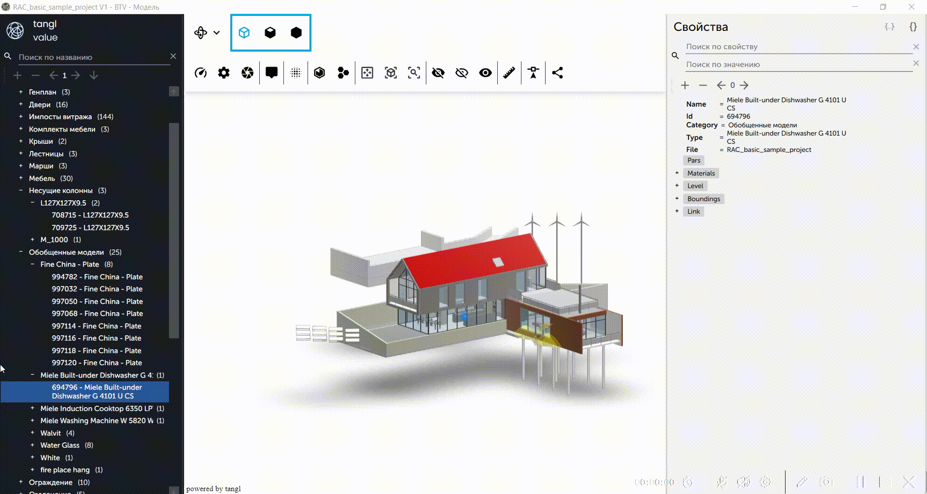Click the section box cube icon
This screenshot has height=494, width=927.
tap(319, 73)
